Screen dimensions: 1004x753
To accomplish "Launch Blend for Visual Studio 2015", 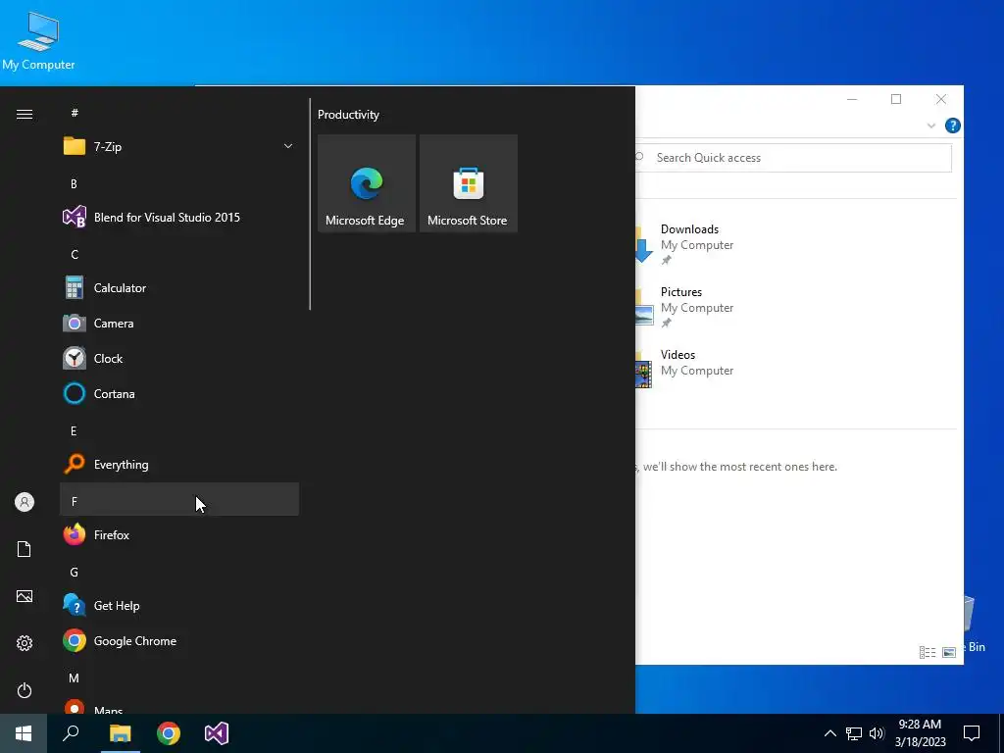I will tap(180, 217).
